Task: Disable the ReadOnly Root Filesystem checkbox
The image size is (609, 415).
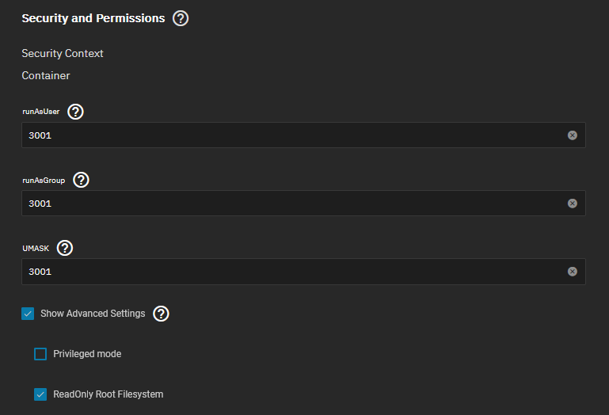Action: (x=40, y=394)
